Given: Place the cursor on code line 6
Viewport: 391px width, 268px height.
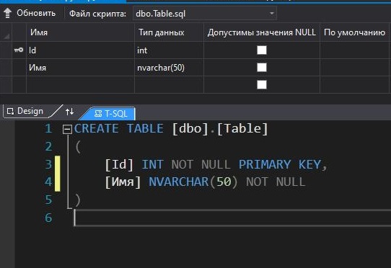Looking at the screenshot, I should coord(232,218).
